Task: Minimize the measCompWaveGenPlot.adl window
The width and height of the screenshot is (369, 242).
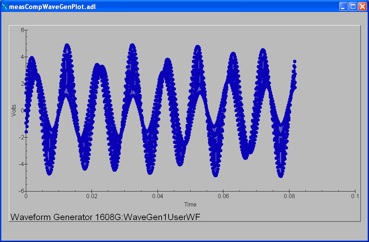Action: click(344, 6)
